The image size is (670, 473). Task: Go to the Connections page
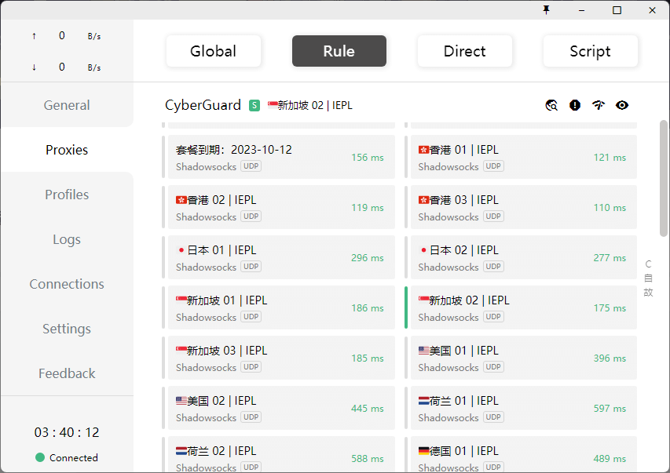pos(67,284)
